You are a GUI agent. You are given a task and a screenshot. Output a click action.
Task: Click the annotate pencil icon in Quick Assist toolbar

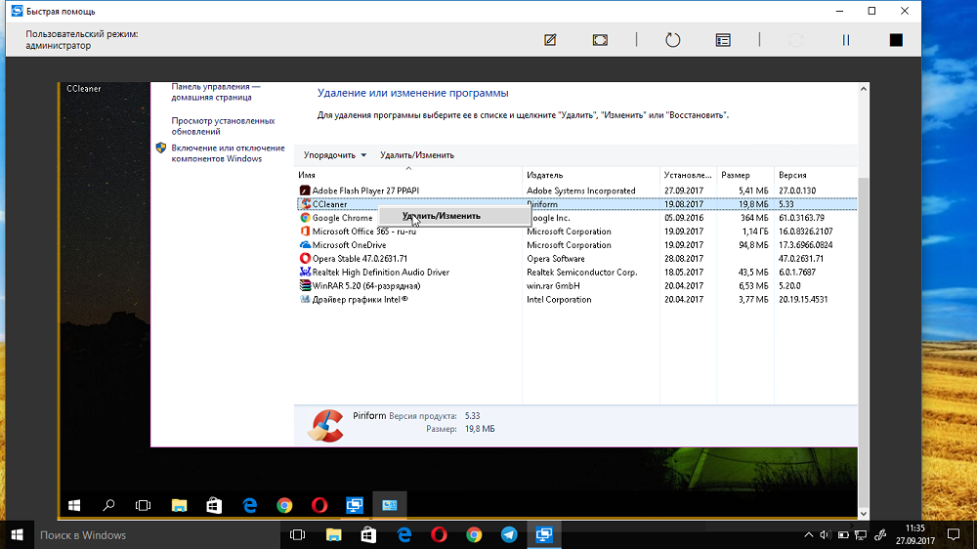pyautogui.click(x=550, y=40)
